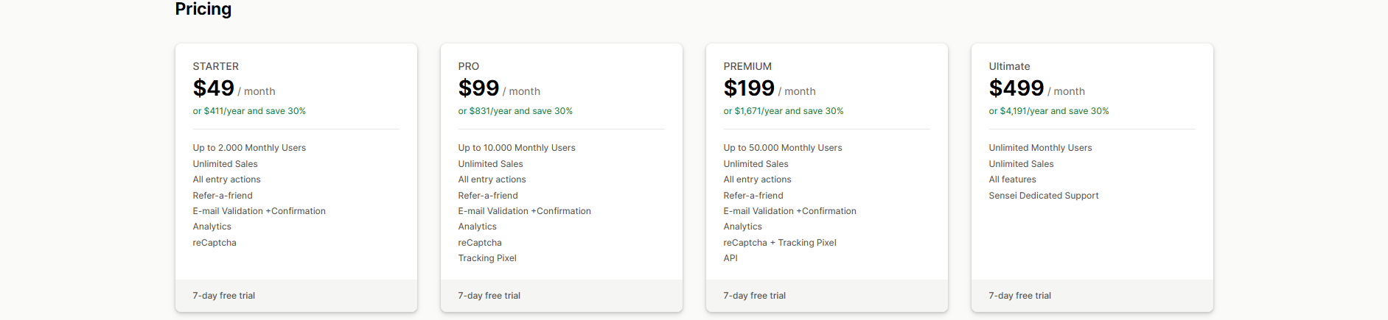Select the PRO plan title

click(x=469, y=66)
